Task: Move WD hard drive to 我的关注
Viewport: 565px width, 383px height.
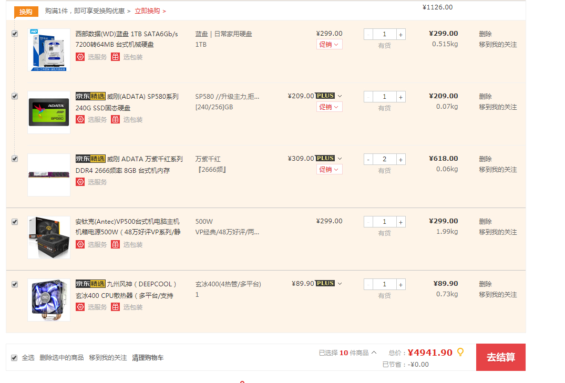Action: [498, 45]
